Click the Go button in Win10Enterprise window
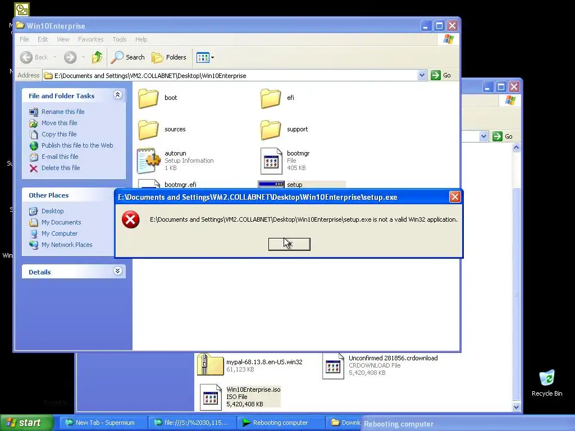The height and width of the screenshot is (431, 575). [x=441, y=76]
